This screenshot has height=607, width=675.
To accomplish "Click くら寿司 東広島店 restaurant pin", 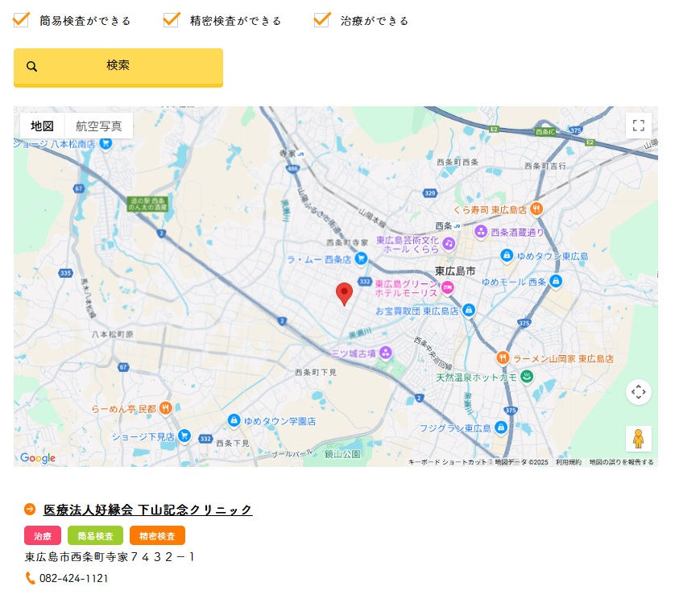I will tap(536, 209).
